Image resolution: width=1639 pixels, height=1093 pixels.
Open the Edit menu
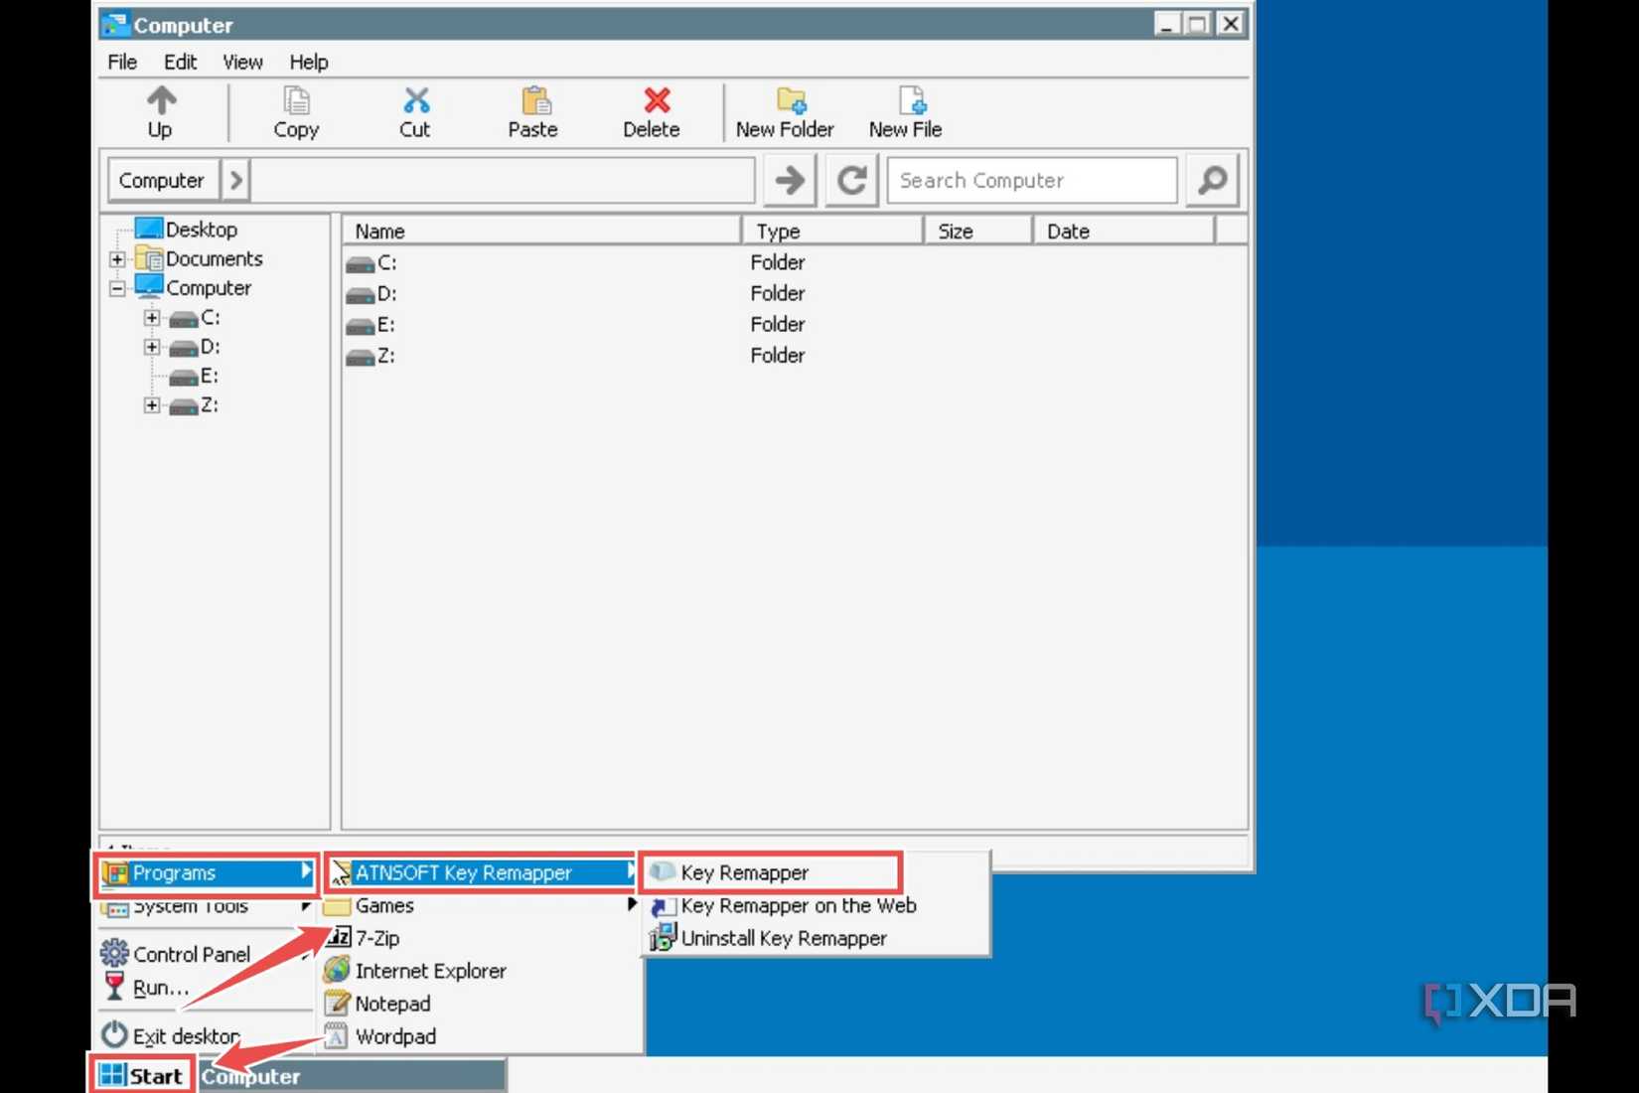click(180, 62)
